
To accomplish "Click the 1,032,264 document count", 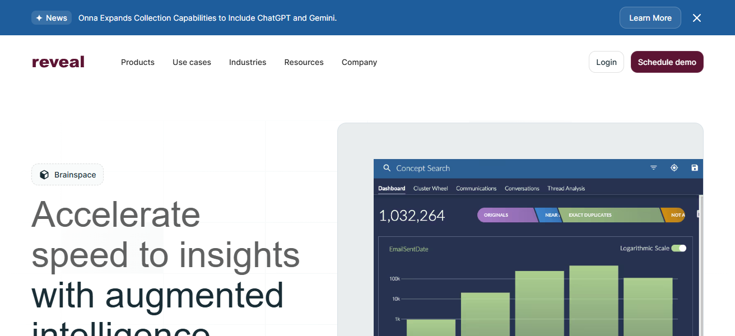I will click(412, 216).
